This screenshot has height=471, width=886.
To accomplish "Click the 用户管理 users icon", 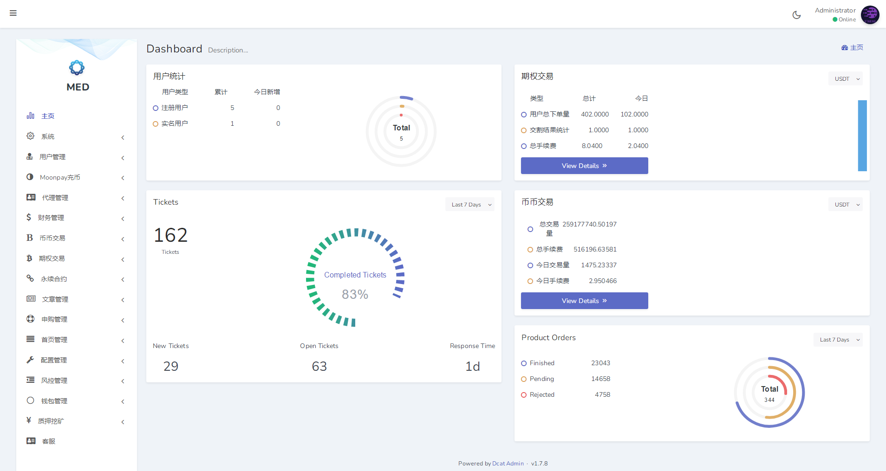I will coord(30,157).
